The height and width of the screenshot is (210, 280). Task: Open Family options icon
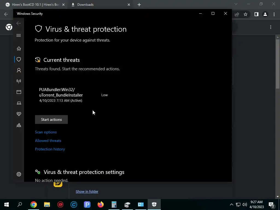pos(19,126)
